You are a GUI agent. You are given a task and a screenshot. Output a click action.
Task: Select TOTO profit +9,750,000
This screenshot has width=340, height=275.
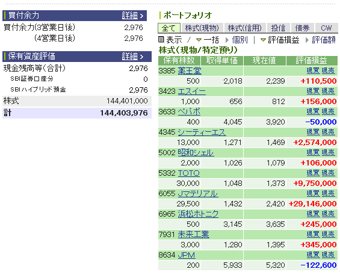pyautogui.click(x=315, y=184)
